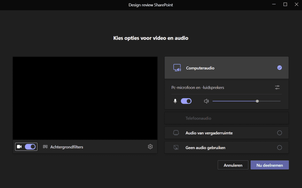
Task: Click the Design review SharePoint window title
Action: 151,5
